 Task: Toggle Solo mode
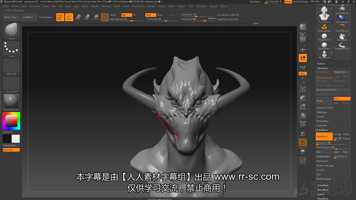[303, 152]
